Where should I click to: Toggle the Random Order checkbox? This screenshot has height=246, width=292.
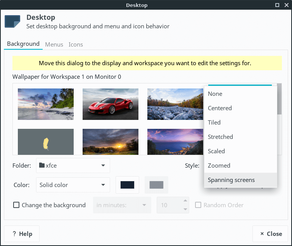tap(198, 205)
